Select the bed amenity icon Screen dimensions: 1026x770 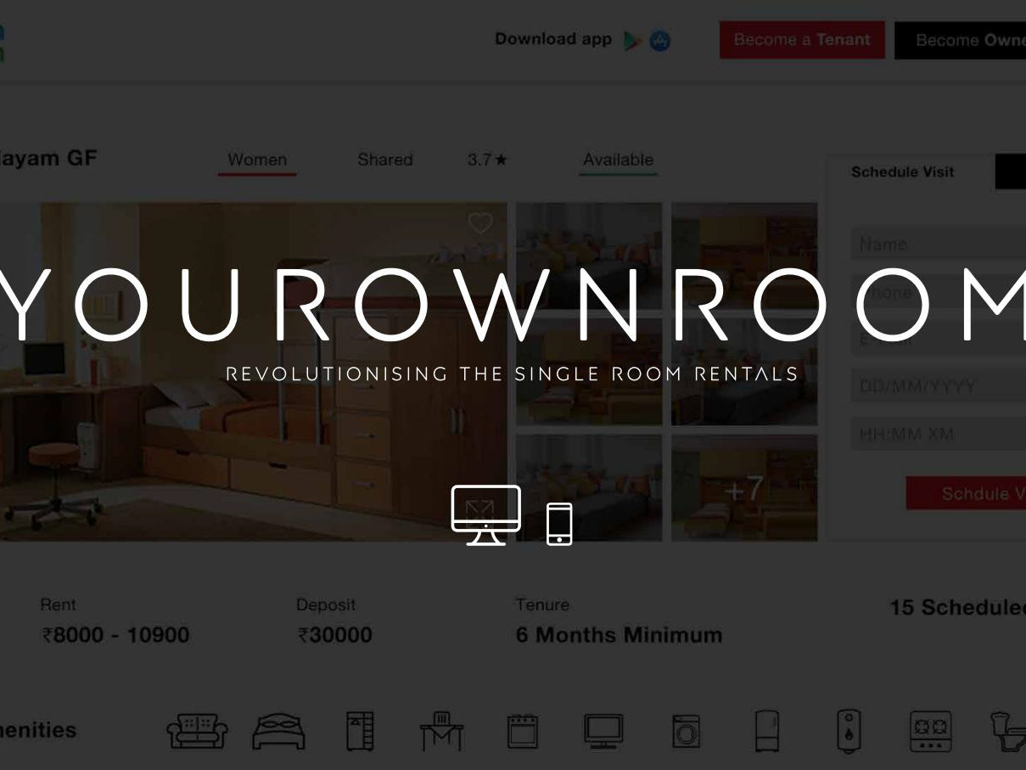278,730
